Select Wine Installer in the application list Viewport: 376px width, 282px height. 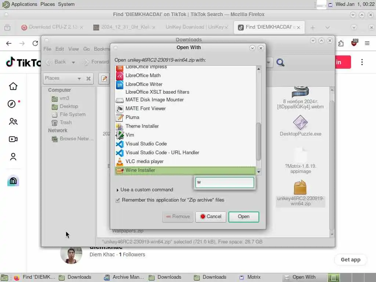[x=185, y=170]
